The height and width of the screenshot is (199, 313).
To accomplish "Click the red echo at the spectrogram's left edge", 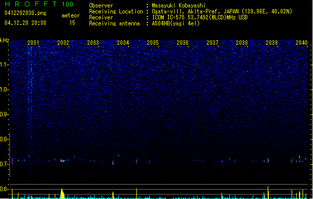I will pos(12,160).
